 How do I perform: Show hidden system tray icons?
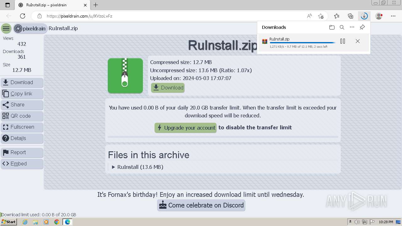click(x=350, y=222)
